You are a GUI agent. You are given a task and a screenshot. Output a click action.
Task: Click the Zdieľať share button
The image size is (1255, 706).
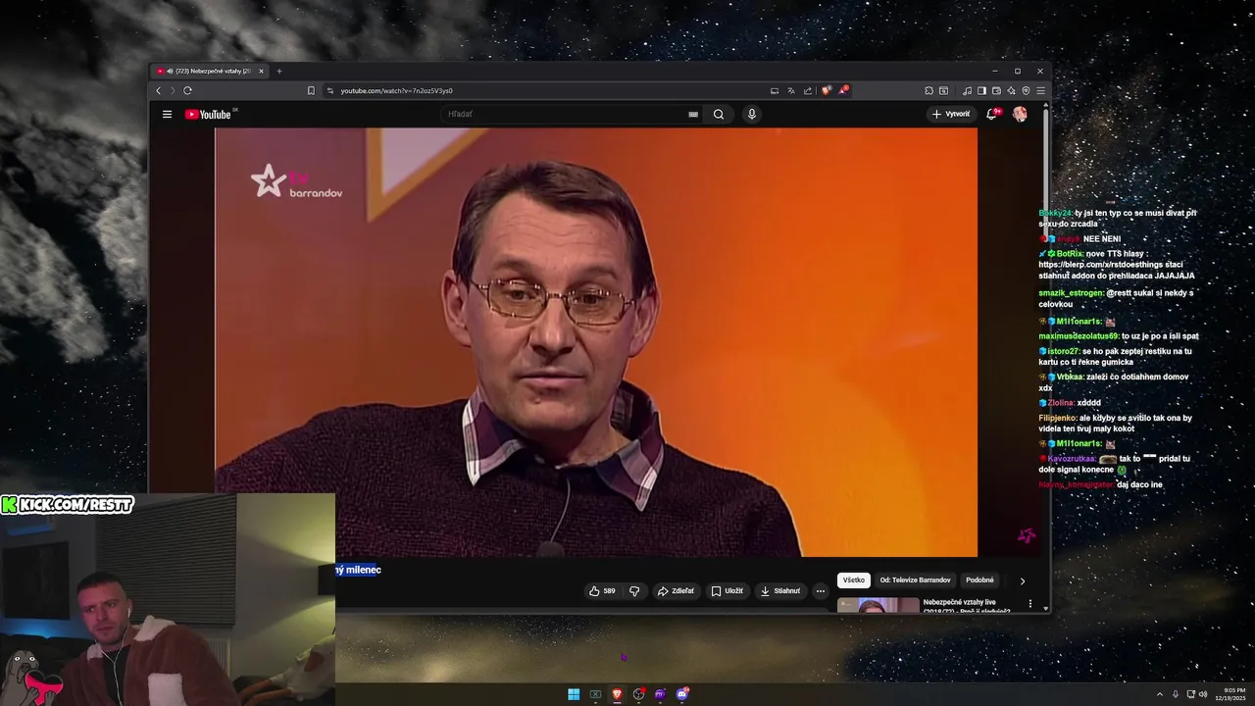pyautogui.click(x=676, y=591)
